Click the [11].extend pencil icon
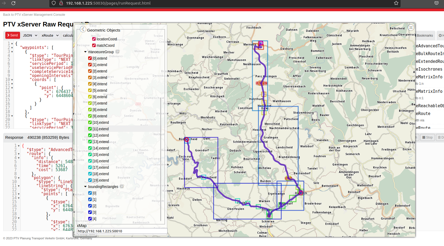Viewport: 444px width, 246px height. (90, 129)
